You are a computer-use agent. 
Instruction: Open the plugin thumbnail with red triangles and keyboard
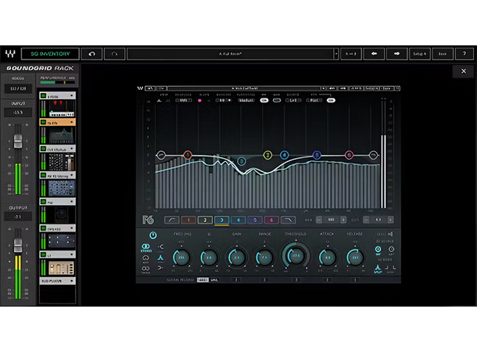[x=62, y=109]
